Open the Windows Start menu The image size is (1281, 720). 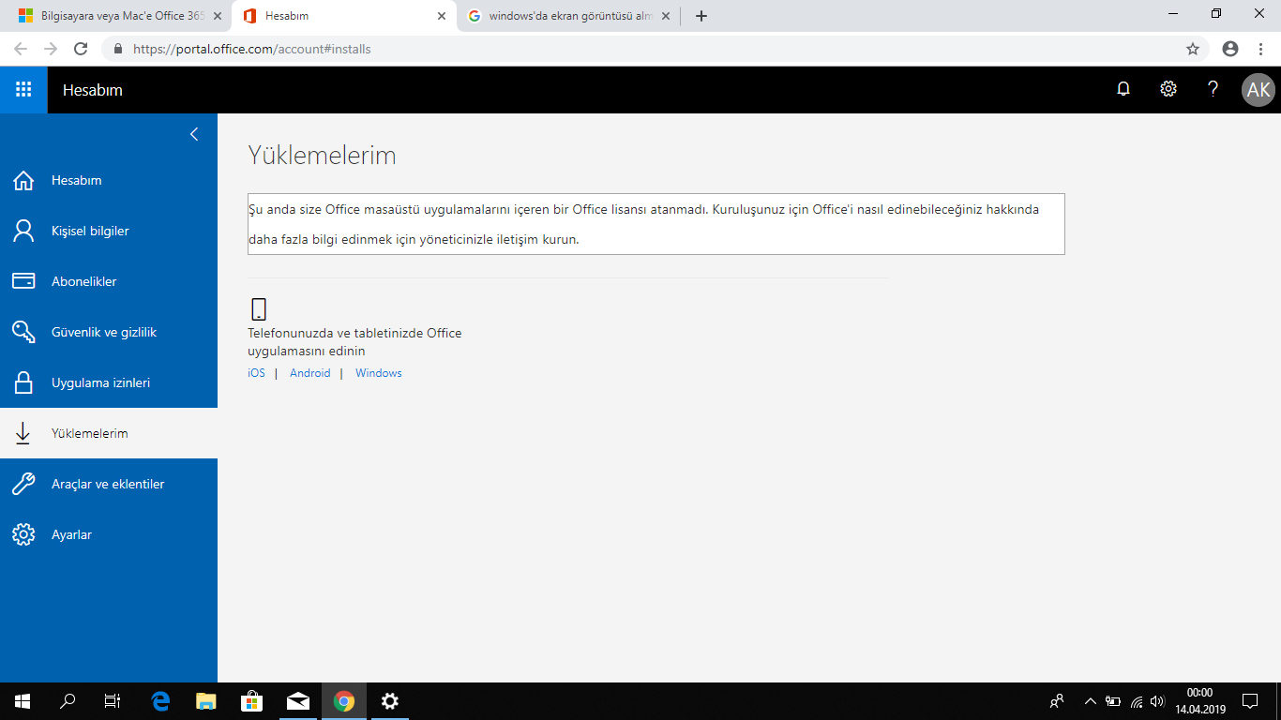point(22,701)
